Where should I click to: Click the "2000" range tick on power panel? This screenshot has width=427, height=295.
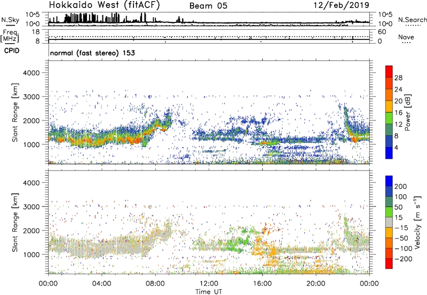[x=31, y=120]
